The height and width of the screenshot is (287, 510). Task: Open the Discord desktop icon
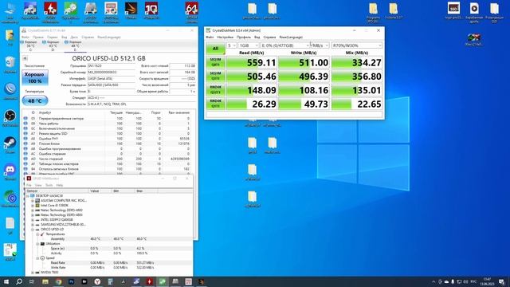click(10, 172)
